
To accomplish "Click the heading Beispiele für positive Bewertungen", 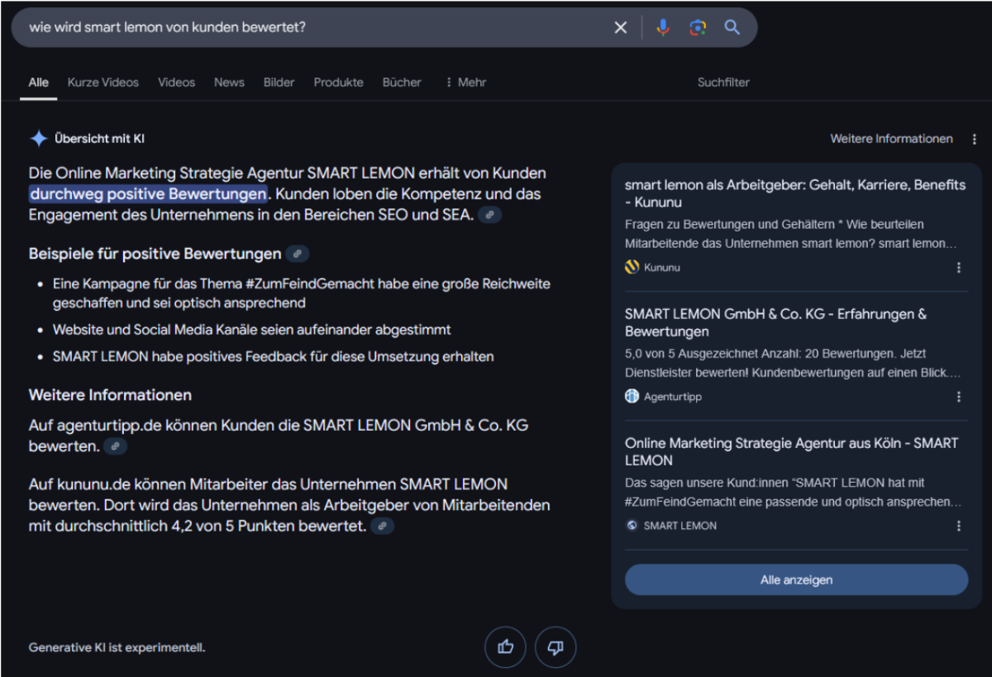I will [155, 254].
